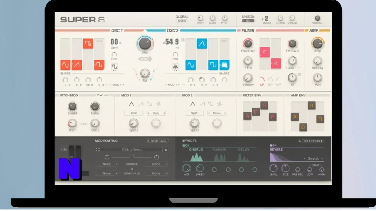Toggle the Global MONO switch
Viewport: 376px width, 211px height.
click(x=182, y=21)
